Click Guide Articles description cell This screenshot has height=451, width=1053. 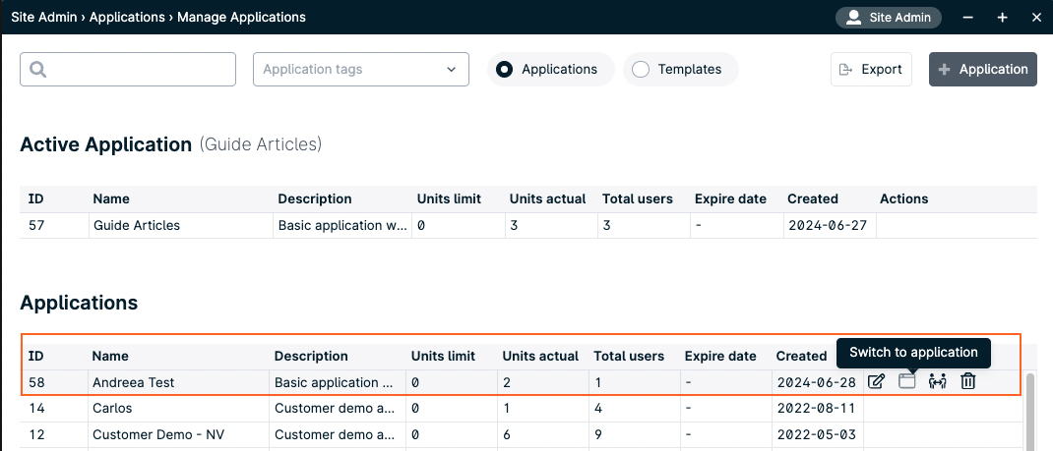[x=342, y=225]
